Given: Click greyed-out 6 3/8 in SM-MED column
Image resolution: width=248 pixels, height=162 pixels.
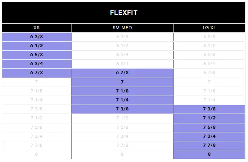Looking at the screenshot, I should click(x=122, y=37).
